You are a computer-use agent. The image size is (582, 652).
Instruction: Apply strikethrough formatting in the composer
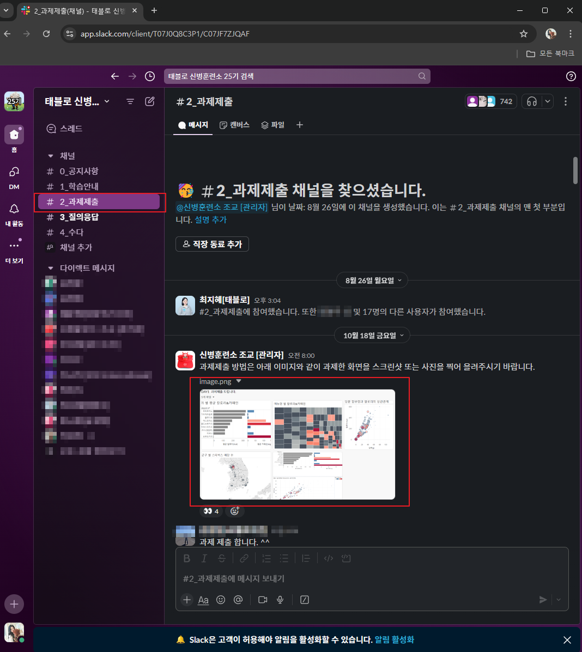[x=222, y=558]
